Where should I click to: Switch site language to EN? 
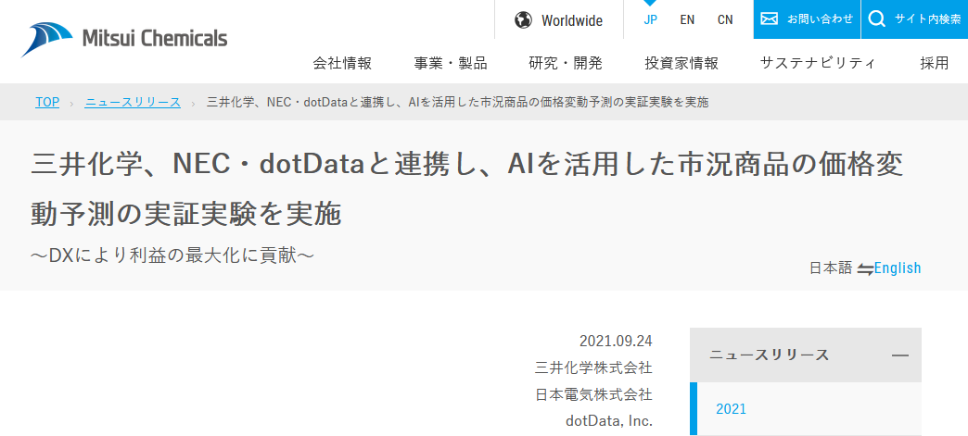coord(687,19)
